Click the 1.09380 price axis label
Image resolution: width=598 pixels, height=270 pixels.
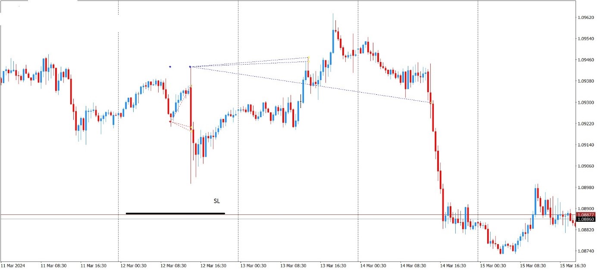pos(587,81)
